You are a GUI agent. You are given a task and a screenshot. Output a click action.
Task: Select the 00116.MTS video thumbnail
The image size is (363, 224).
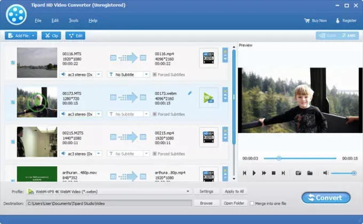[37, 63]
